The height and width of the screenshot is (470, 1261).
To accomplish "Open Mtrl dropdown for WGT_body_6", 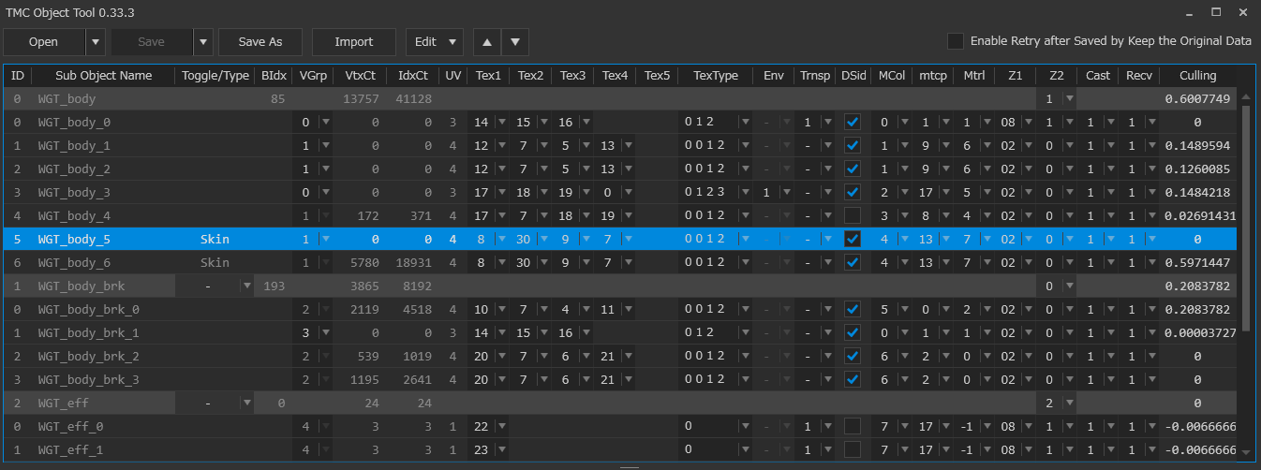I will point(986,262).
